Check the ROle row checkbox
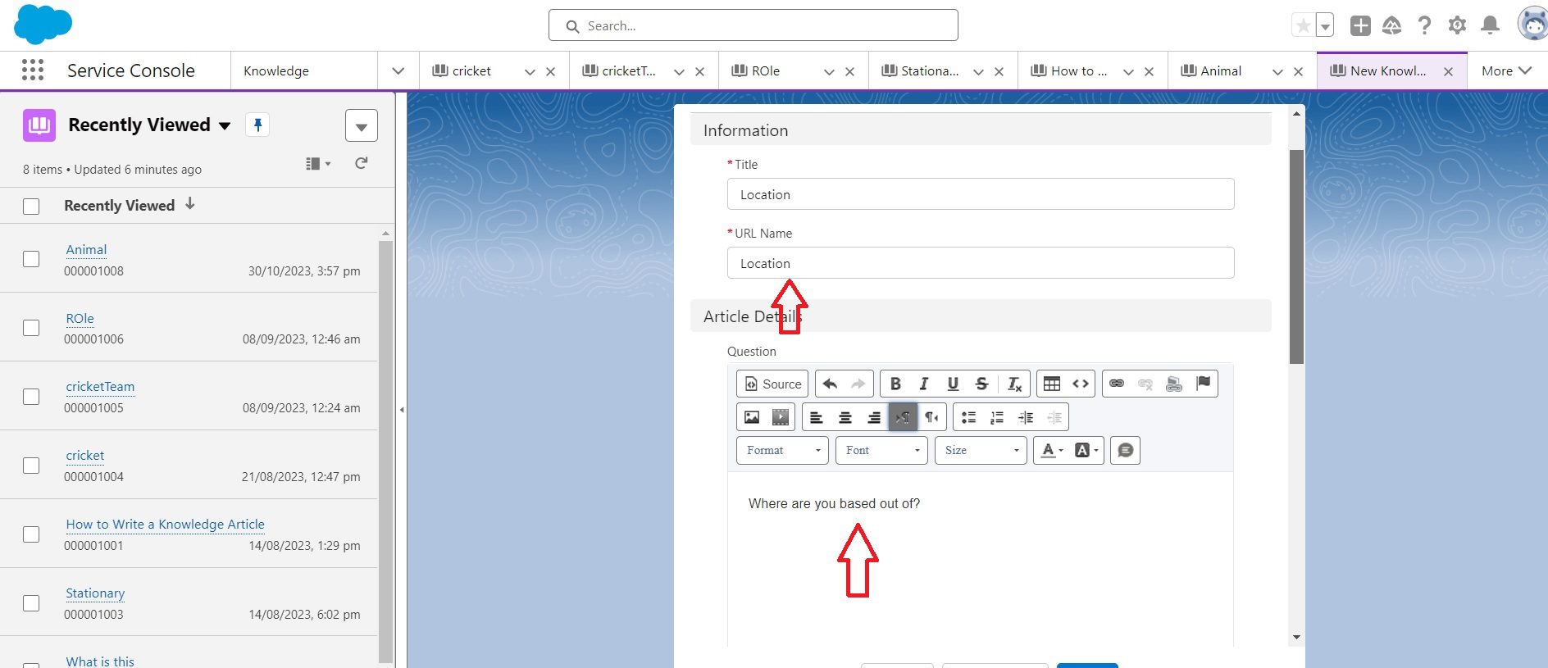 point(31,328)
